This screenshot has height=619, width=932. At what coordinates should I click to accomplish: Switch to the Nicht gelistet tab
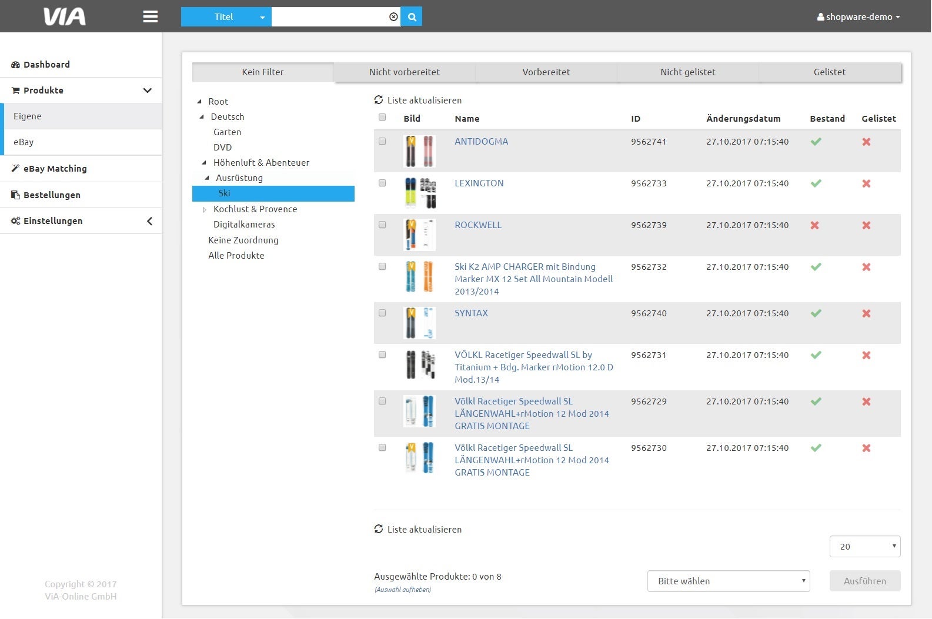[x=688, y=72]
